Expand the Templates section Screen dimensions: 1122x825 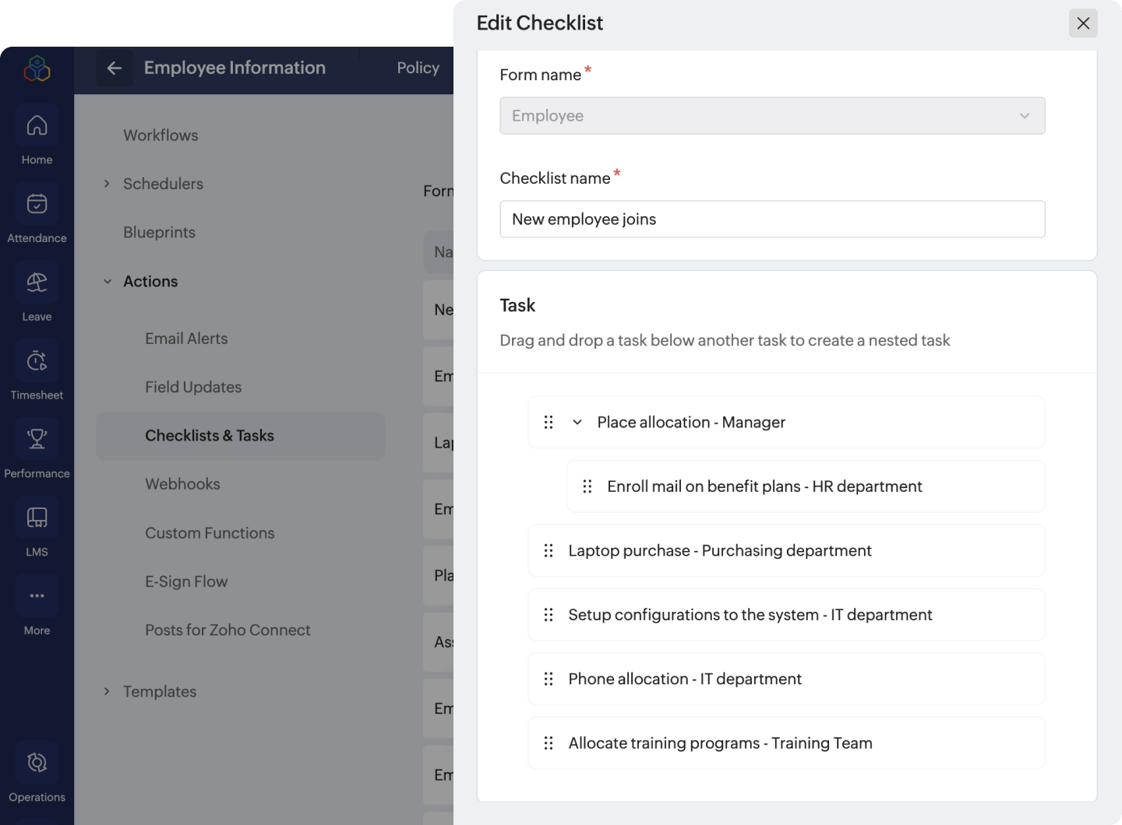[108, 692]
